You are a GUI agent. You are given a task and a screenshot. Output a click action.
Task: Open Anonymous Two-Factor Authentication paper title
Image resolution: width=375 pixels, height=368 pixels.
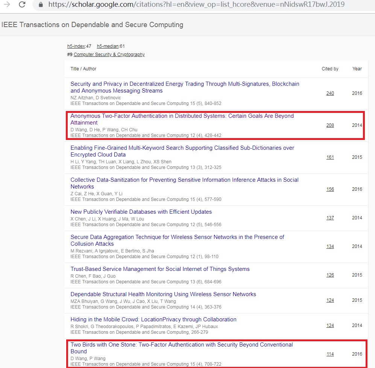tap(182, 119)
